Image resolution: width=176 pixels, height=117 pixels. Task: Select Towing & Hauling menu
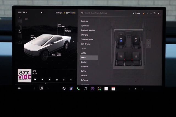[x=88, y=30]
